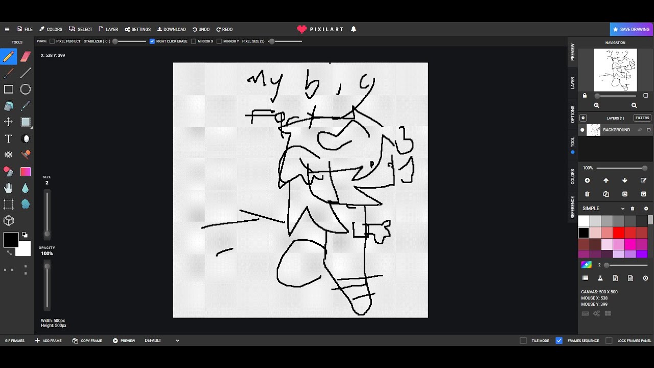654x368 pixels.
Task: Open the File menu
Action: point(25,29)
